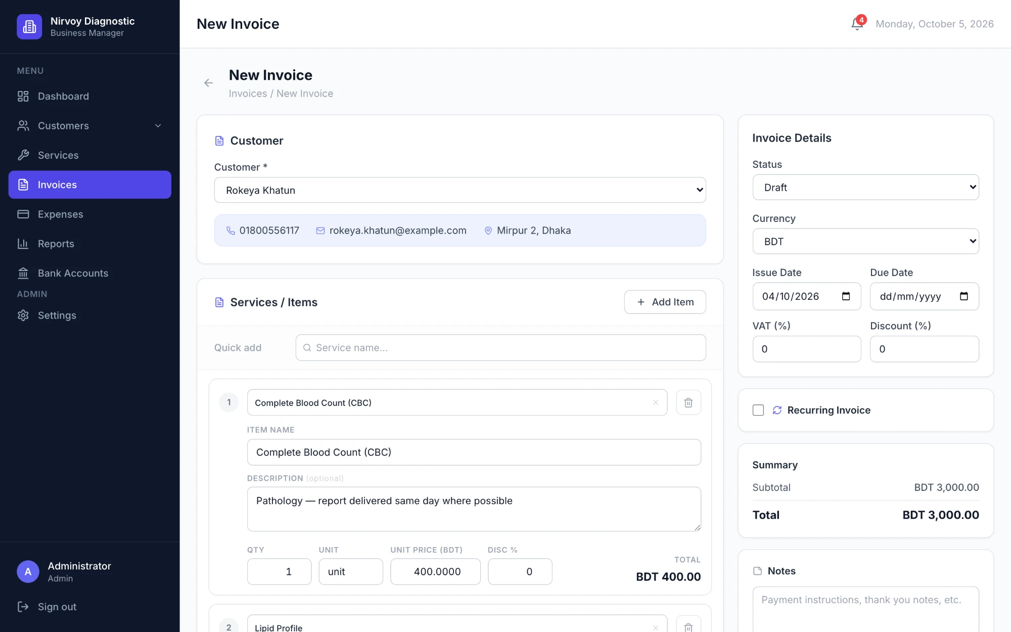
Task: Click the Disc % field in item 1
Action: 520,571
